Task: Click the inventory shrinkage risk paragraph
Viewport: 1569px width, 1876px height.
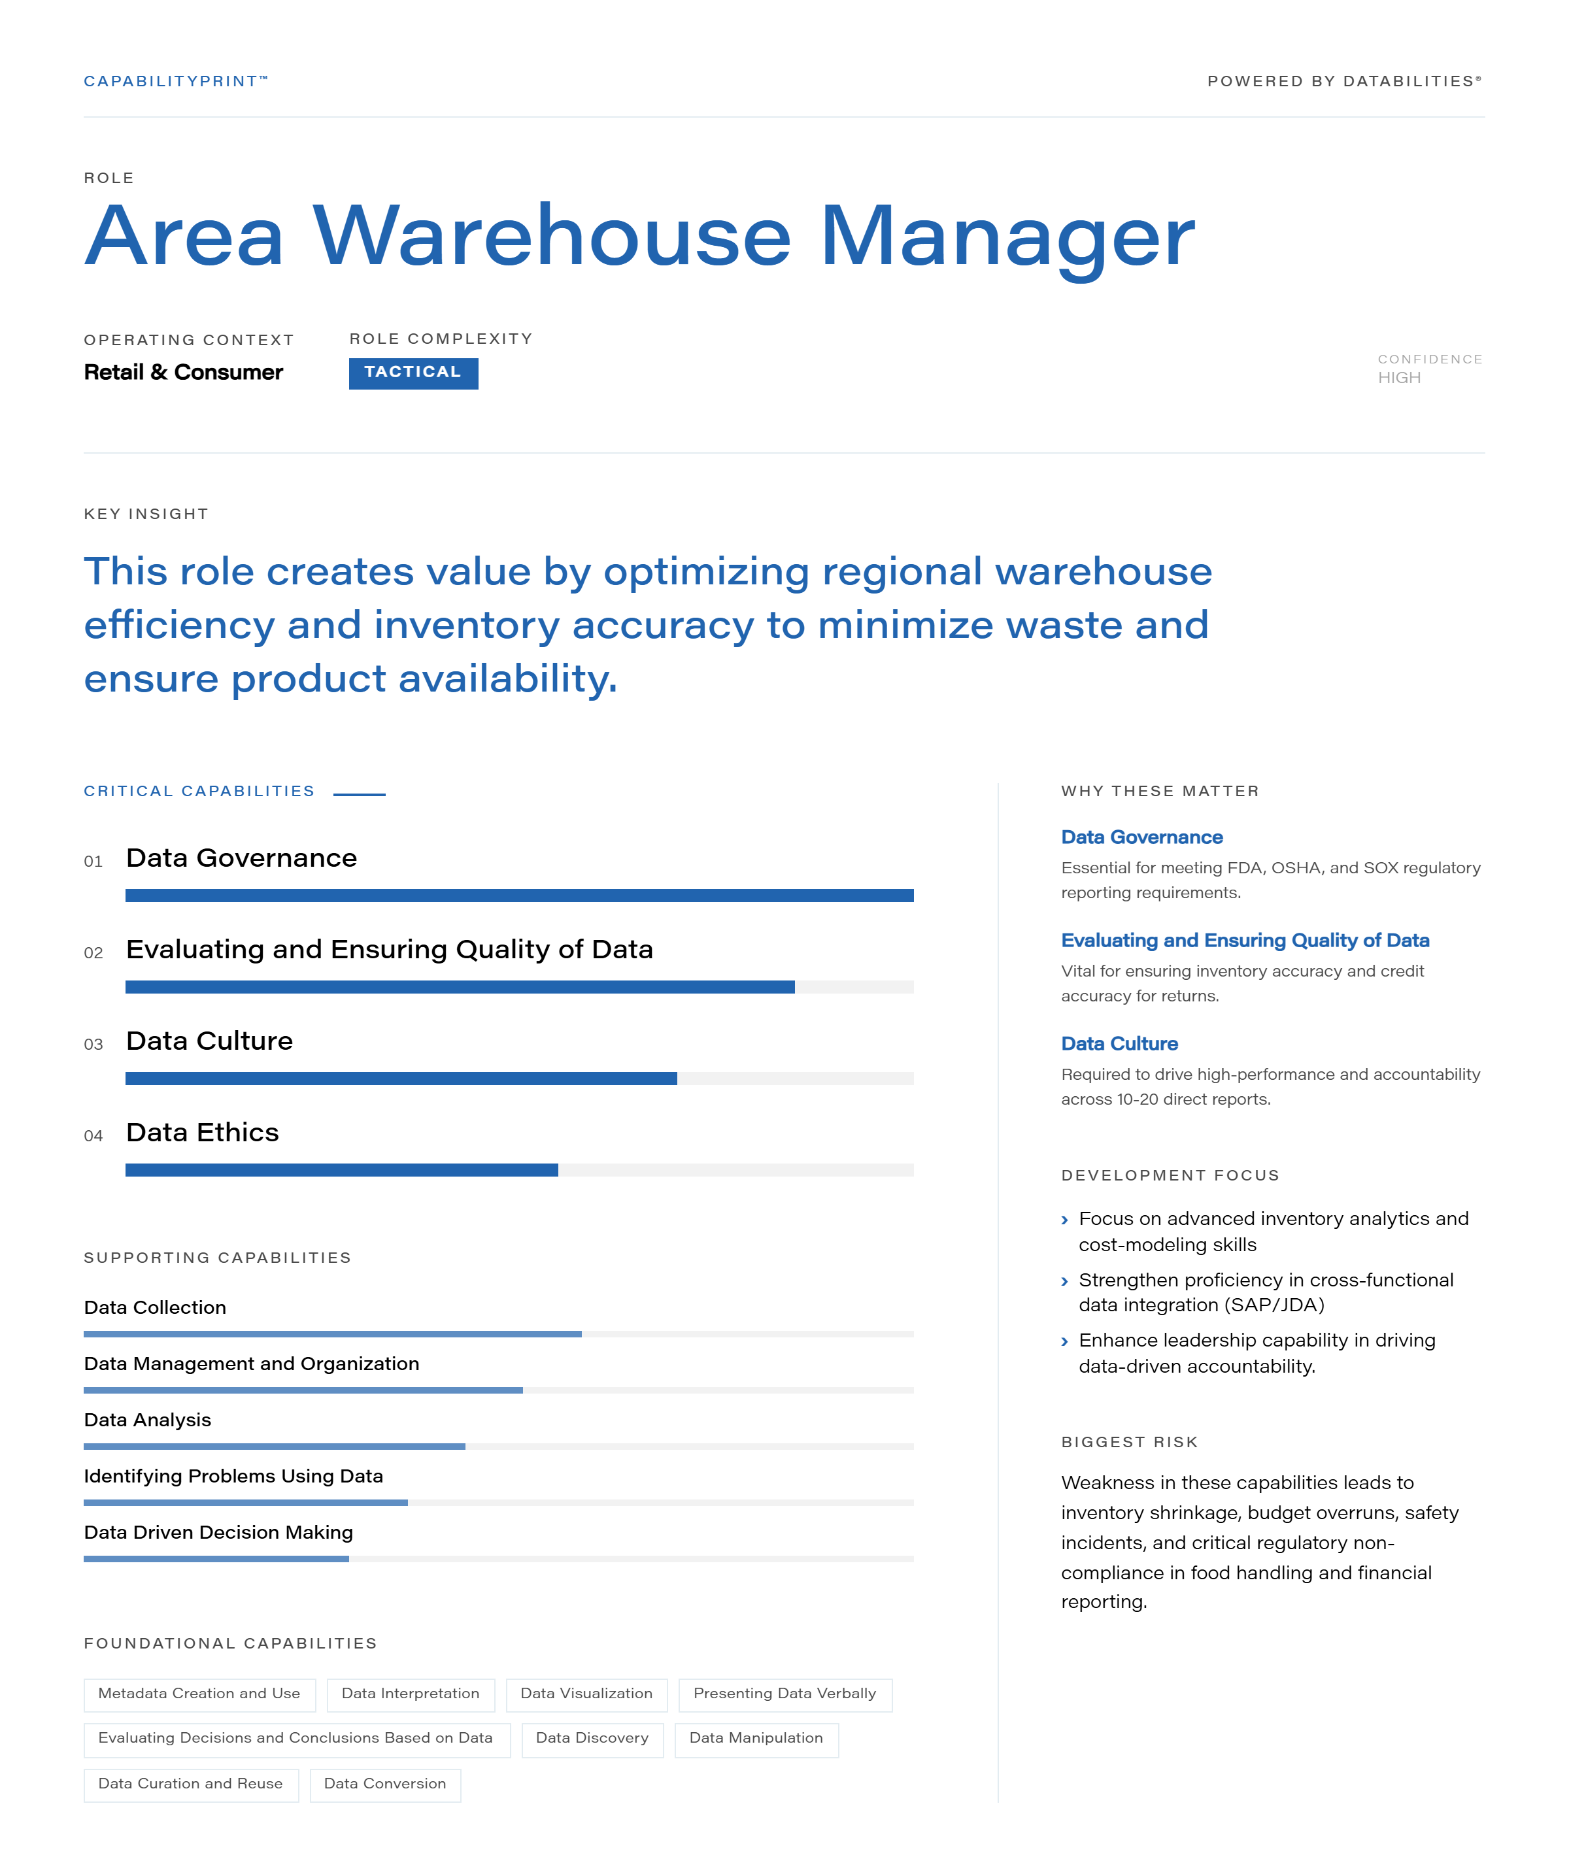Action: 1260,1543
